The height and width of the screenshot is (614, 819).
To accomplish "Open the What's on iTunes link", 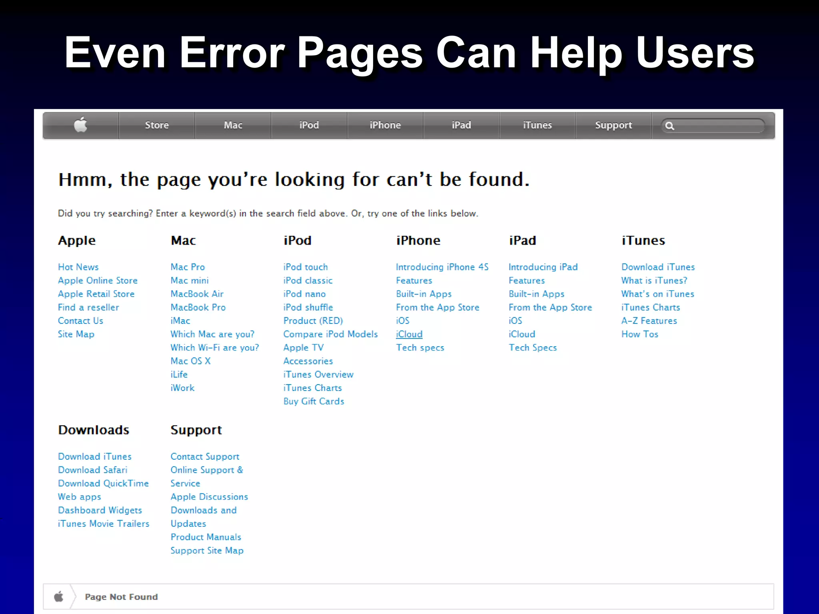I will point(658,294).
